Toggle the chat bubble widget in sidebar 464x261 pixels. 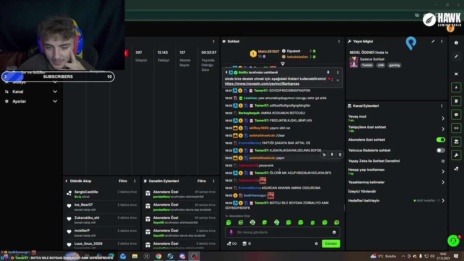pyautogui.click(x=456, y=115)
